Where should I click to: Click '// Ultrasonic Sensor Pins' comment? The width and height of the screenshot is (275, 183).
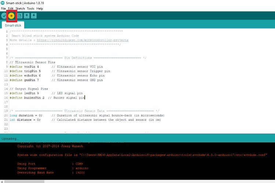click(32, 62)
